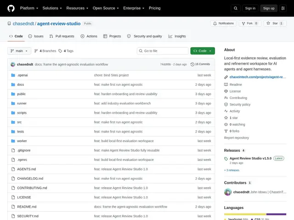Open the AGENTS.md file
Screen dimensions: 294x220
(x=27, y=169)
